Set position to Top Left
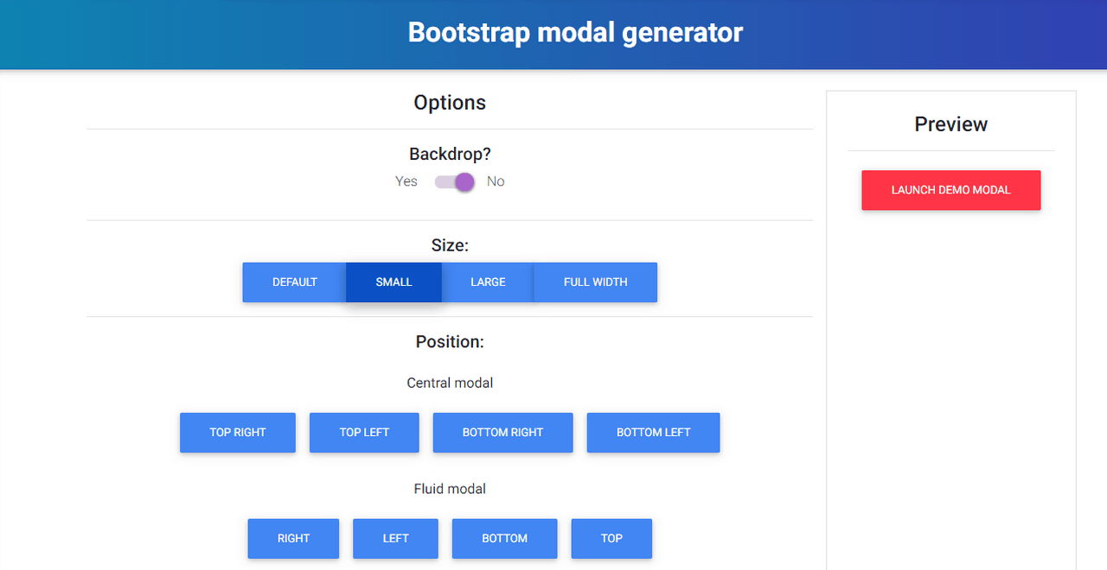Image resolution: width=1107 pixels, height=570 pixels. [364, 433]
